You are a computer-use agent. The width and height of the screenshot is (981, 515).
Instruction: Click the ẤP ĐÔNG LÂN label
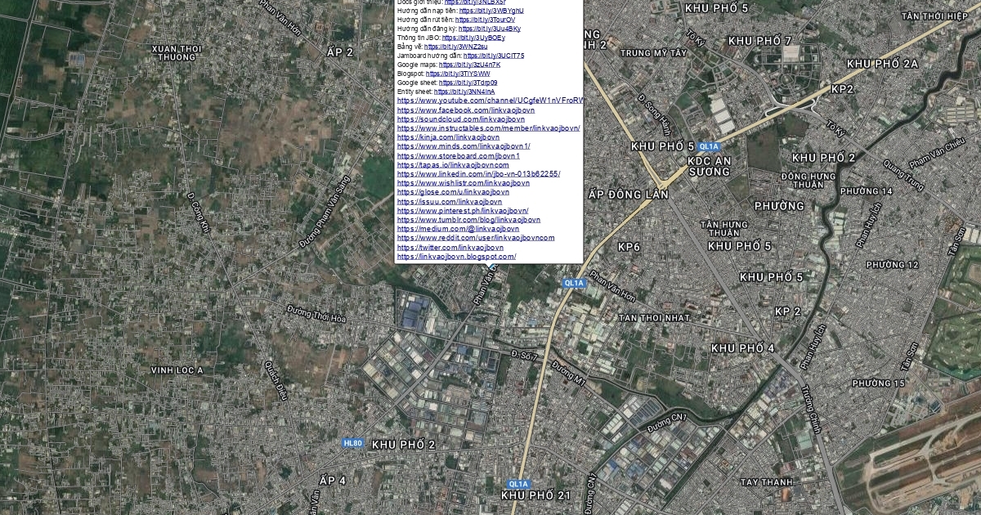click(x=629, y=195)
